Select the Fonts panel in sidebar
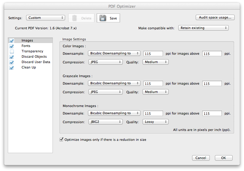 coord(26,46)
